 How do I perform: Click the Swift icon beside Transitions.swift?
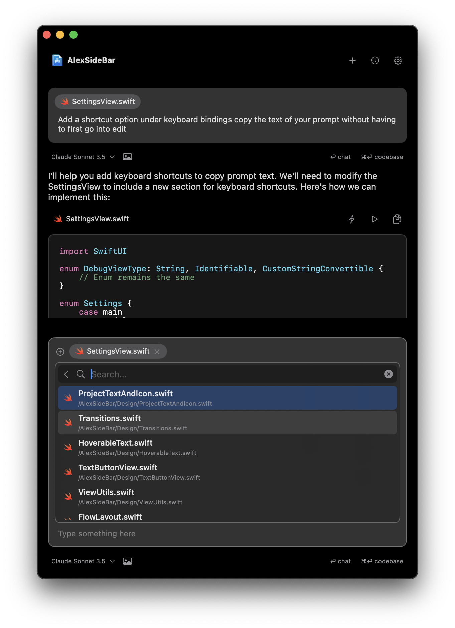click(68, 422)
